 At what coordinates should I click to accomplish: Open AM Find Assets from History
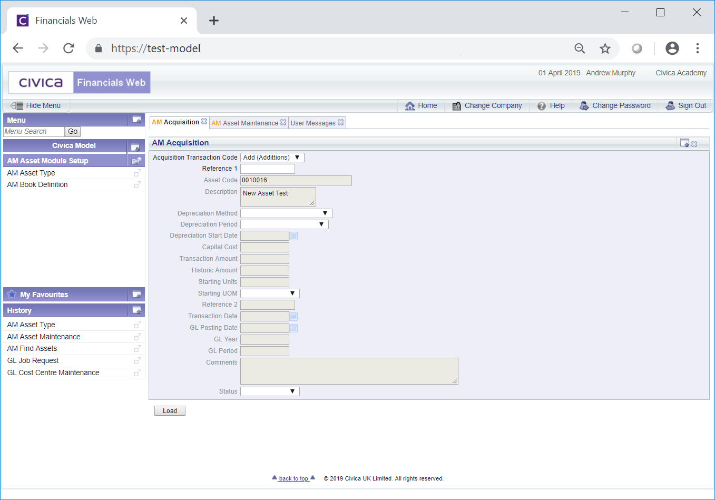tap(32, 349)
